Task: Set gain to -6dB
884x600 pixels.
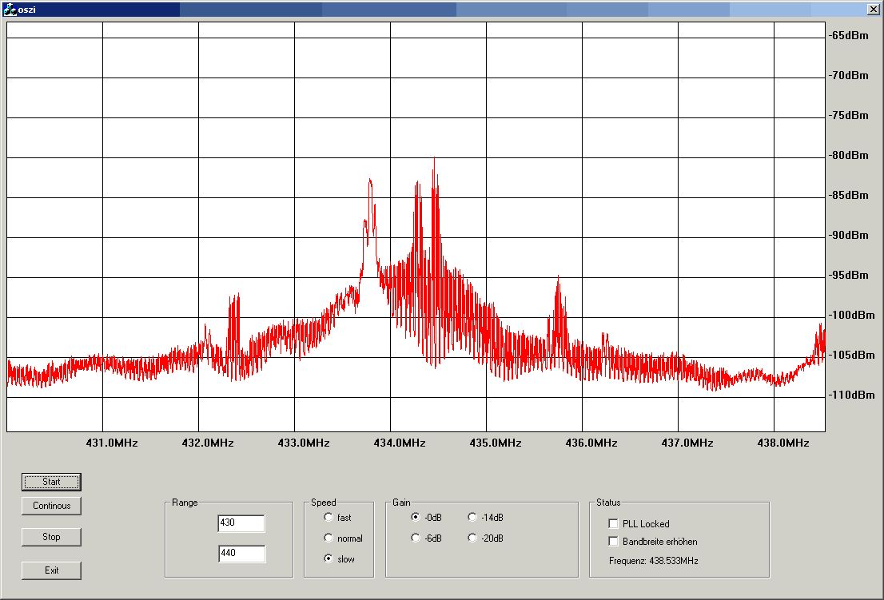Action: pyautogui.click(x=416, y=538)
